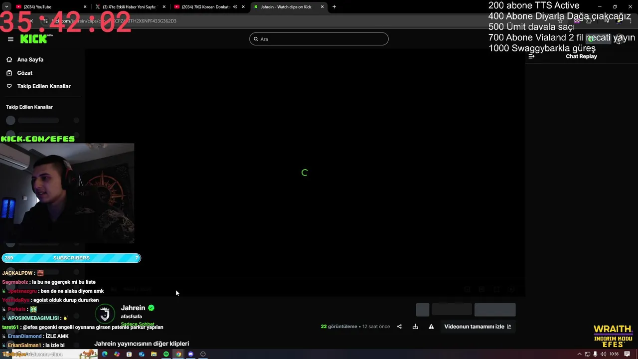Open Outlook from the taskbar
Image resolution: width=638 pixels, height=359 pixels.
142,354
